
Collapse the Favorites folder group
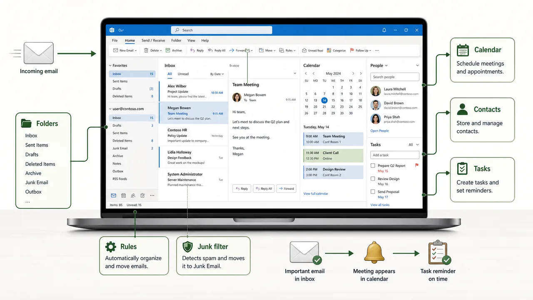(110, 65)
